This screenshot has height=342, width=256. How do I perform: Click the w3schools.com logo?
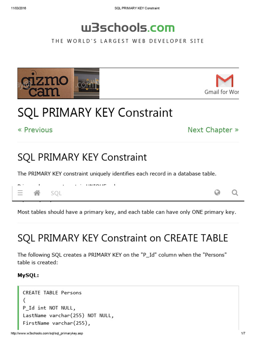coord(128,28)
